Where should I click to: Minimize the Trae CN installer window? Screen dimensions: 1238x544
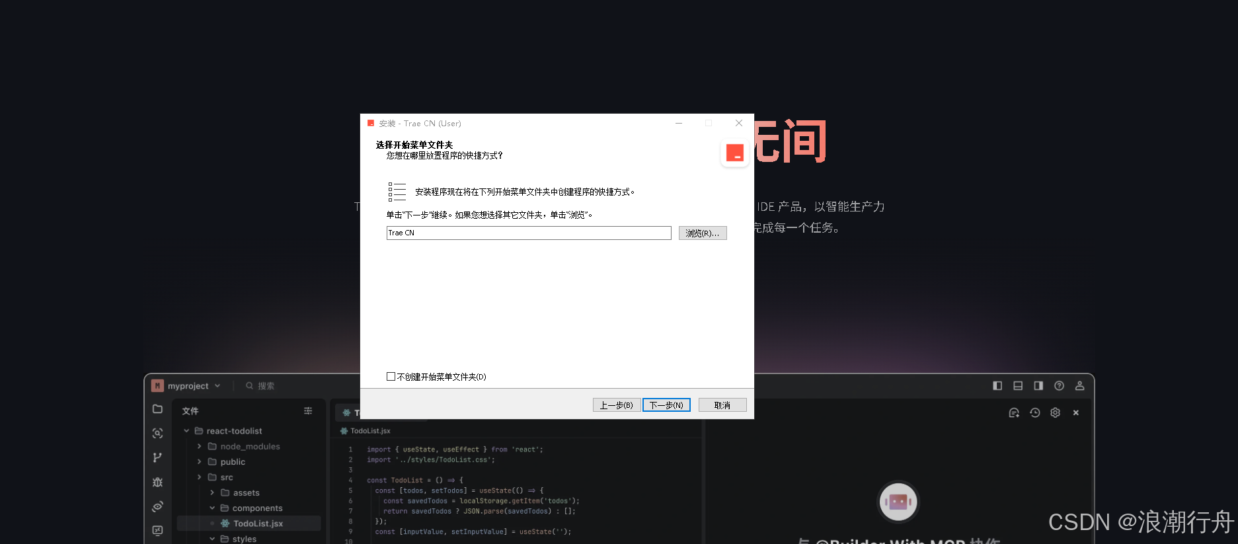tap(678, 124)
